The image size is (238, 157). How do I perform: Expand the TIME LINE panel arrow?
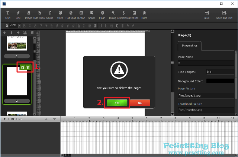[4, 119]
